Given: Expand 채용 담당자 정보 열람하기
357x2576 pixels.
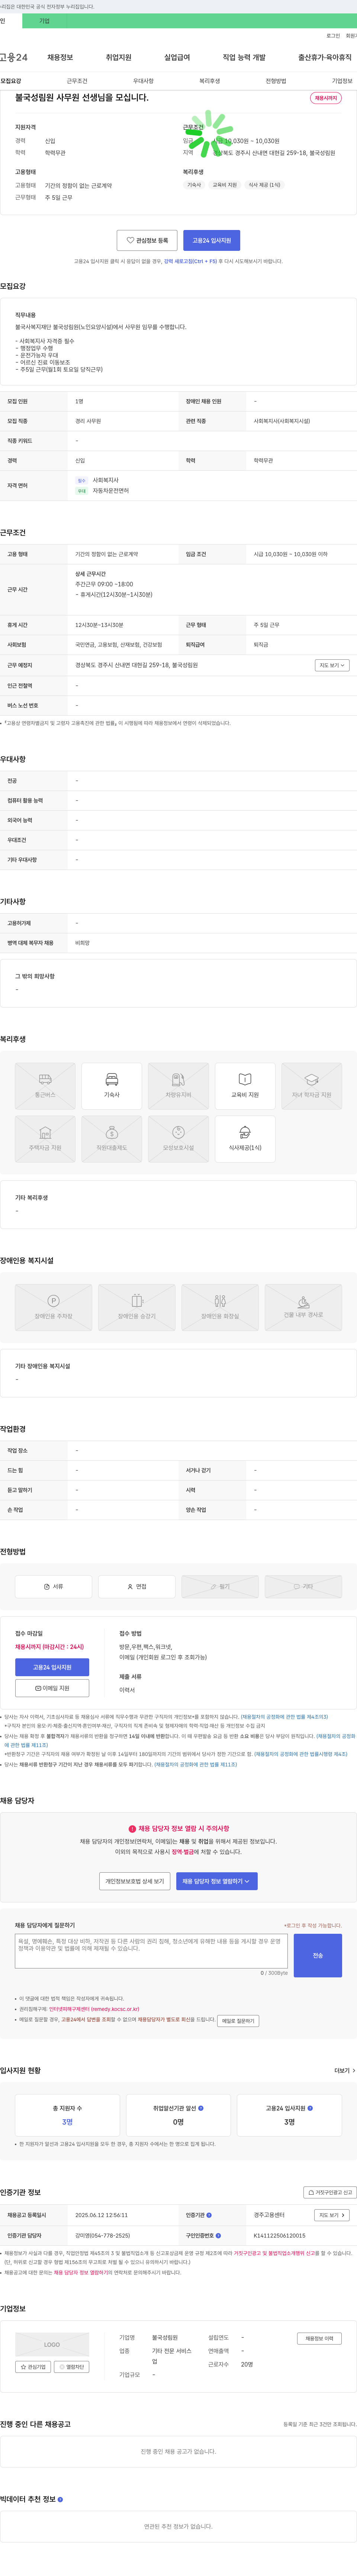Looking at the screenshot, I should pos(218,1881).
